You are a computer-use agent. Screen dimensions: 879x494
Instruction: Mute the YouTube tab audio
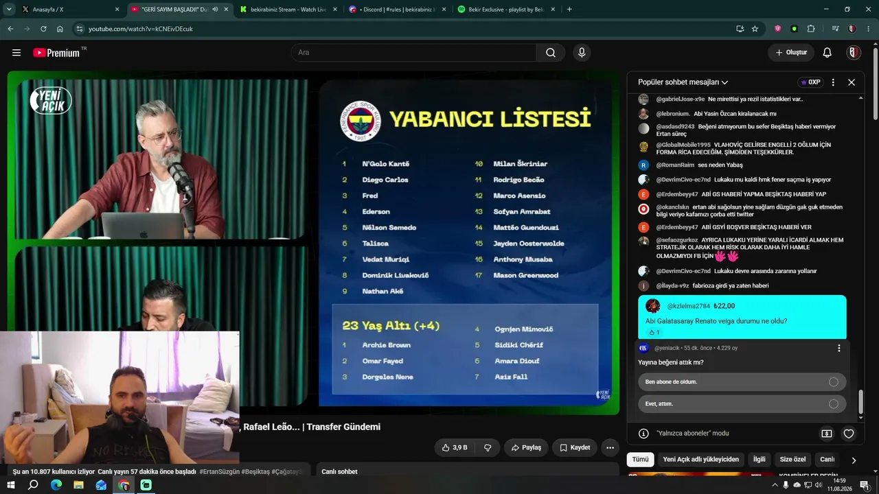click(215, 10)
